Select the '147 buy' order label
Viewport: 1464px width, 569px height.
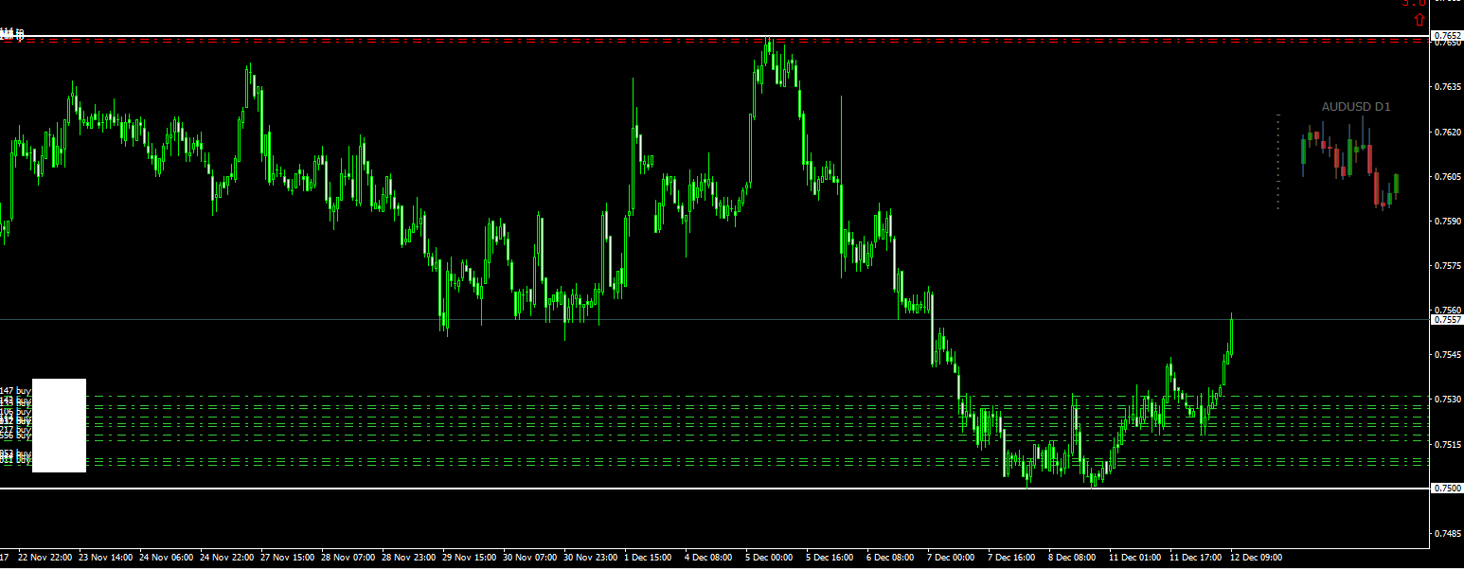tap(16, 390)
